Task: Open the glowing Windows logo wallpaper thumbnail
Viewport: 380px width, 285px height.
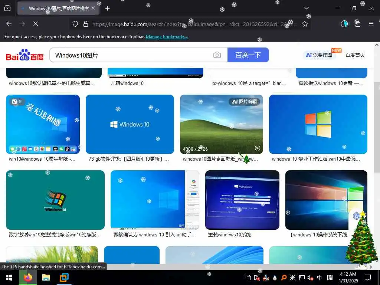Action: coord(326,200)
